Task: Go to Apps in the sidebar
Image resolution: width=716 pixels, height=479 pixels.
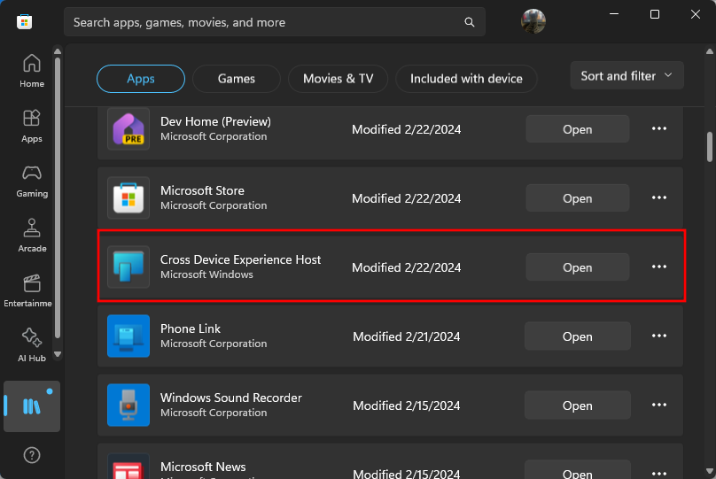Action: tap(32, 126)
